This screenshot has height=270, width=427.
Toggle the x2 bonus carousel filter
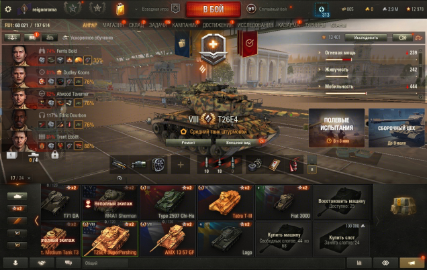click(x=17, y=208)
